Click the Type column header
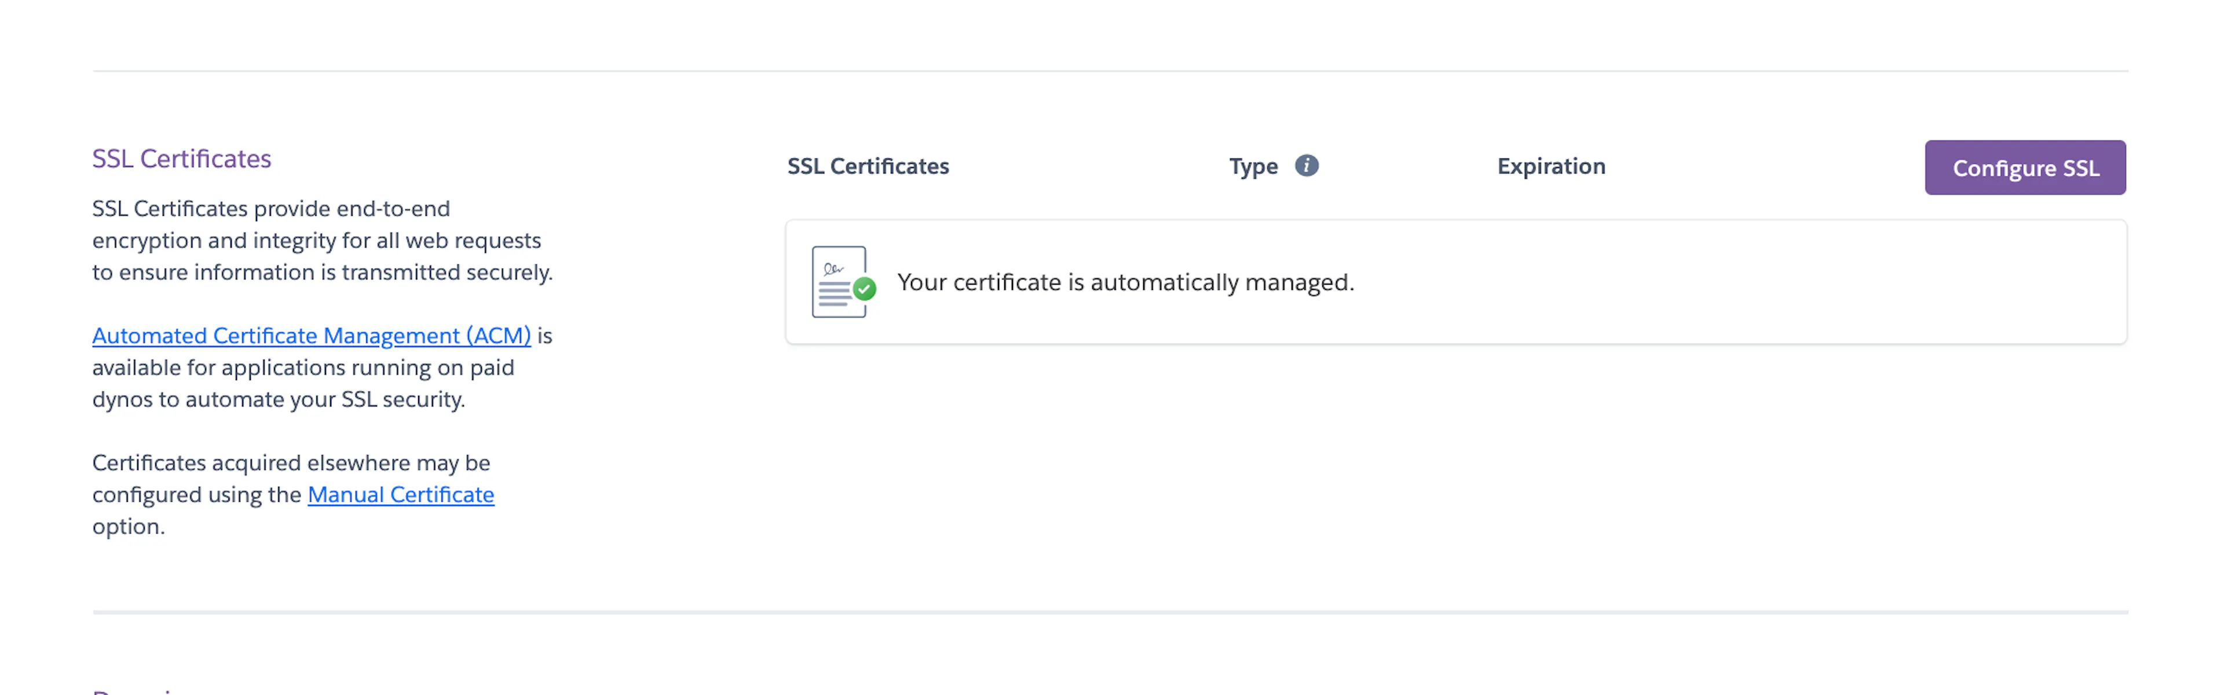The image size is (2224, 695). point(1253,166)
